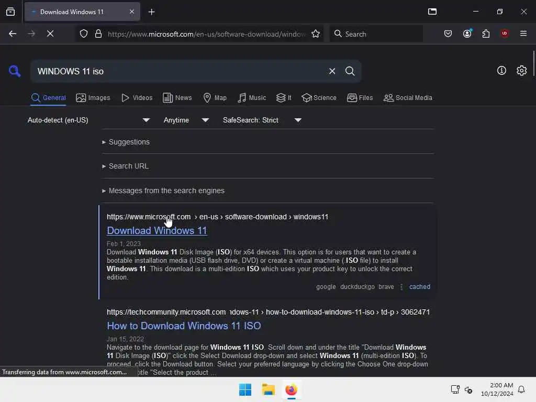Click the Firefox address bar URL
This screenshot has width=536, height=402.
tap(206, 34)
